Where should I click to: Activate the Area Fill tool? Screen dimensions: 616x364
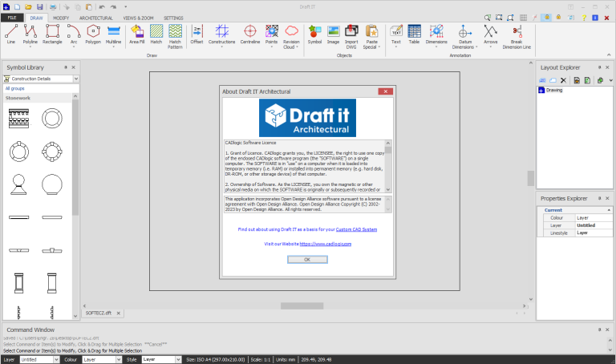(x=136, y=34)
